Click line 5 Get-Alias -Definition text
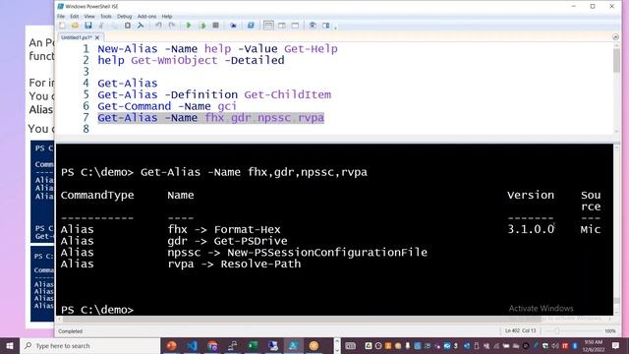The height and width of the screenshot is (354, 629). coord(214,95)
